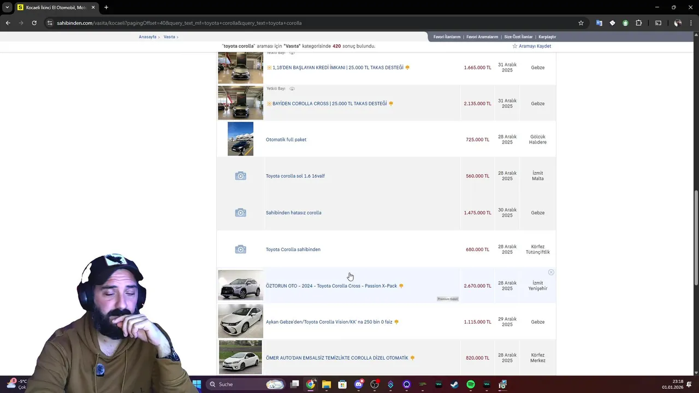Image resolution: width=699 pixels, height=393 pixels.
Task: Open Steam from the taskbar
Action: tap(454, 384)
